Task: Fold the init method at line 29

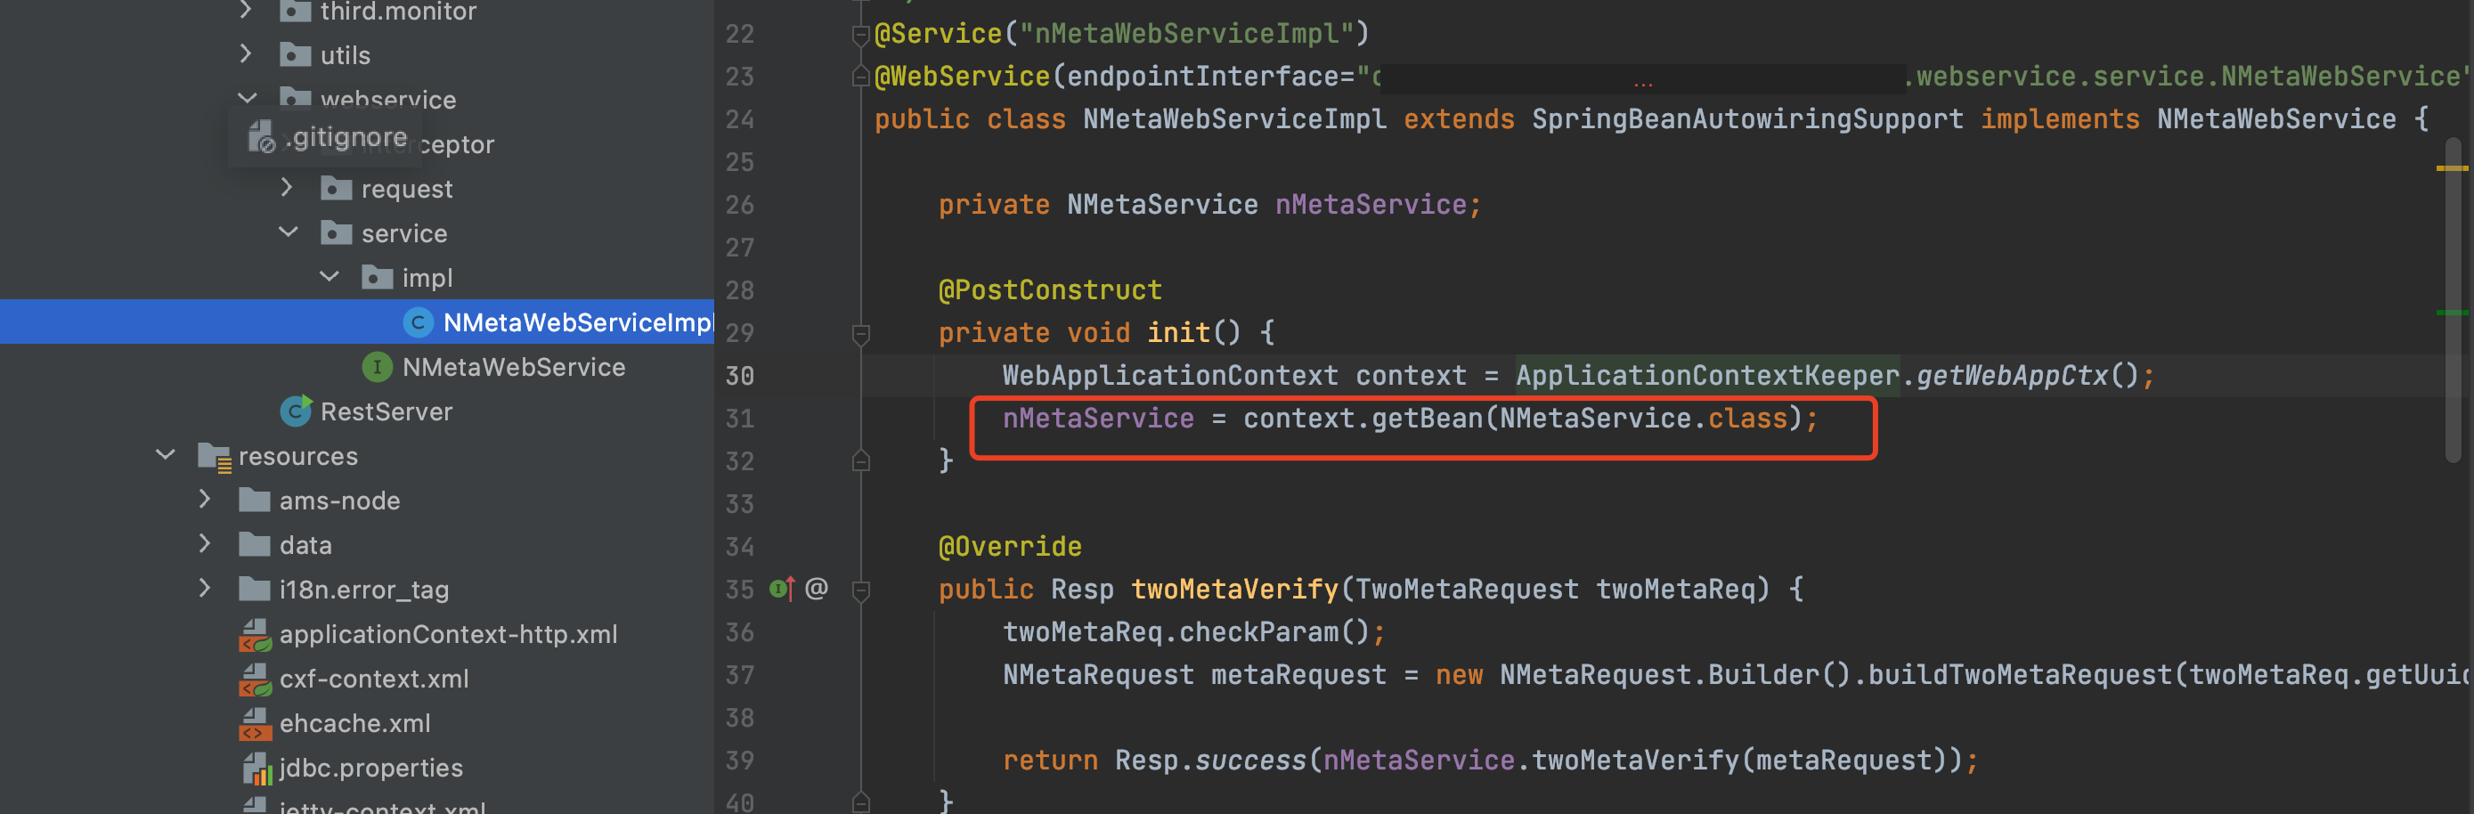Action: pyautogui.click(x=860, y=333)
